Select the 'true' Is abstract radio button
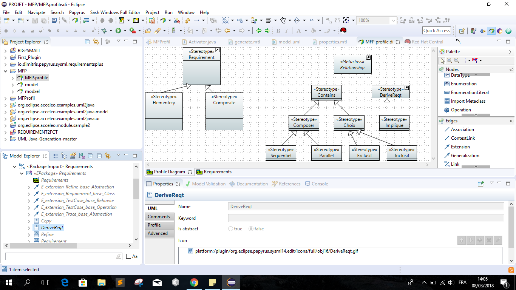Image resolution: width=516 pixels, height=290 pixels. tap(230, 229)
